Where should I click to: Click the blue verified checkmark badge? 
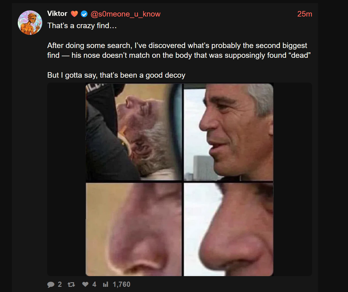click(x=84, y=14)
